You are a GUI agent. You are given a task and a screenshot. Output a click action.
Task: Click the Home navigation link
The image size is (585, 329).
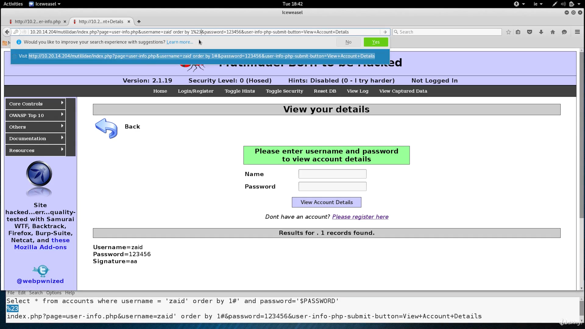coord(160,91)
